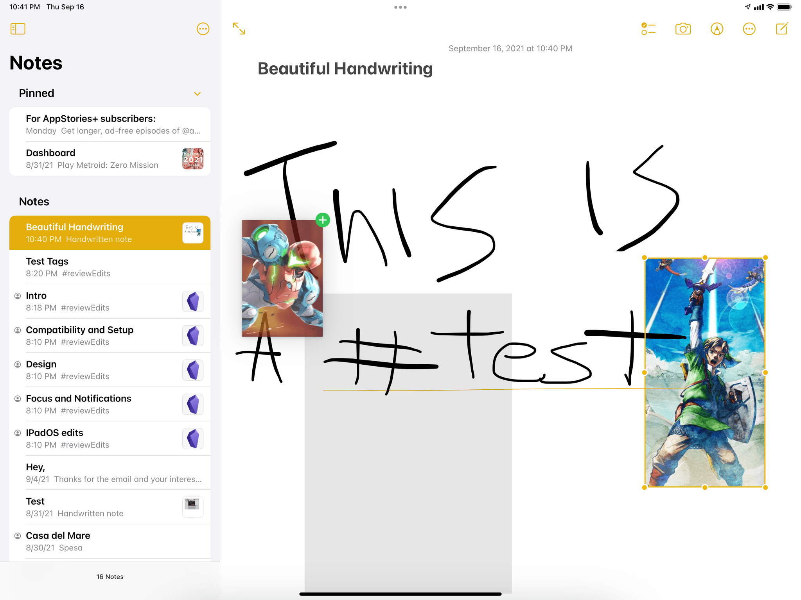The image size is (801, 600).
Task: Compose a new note
Action: (x=782, y=29)
